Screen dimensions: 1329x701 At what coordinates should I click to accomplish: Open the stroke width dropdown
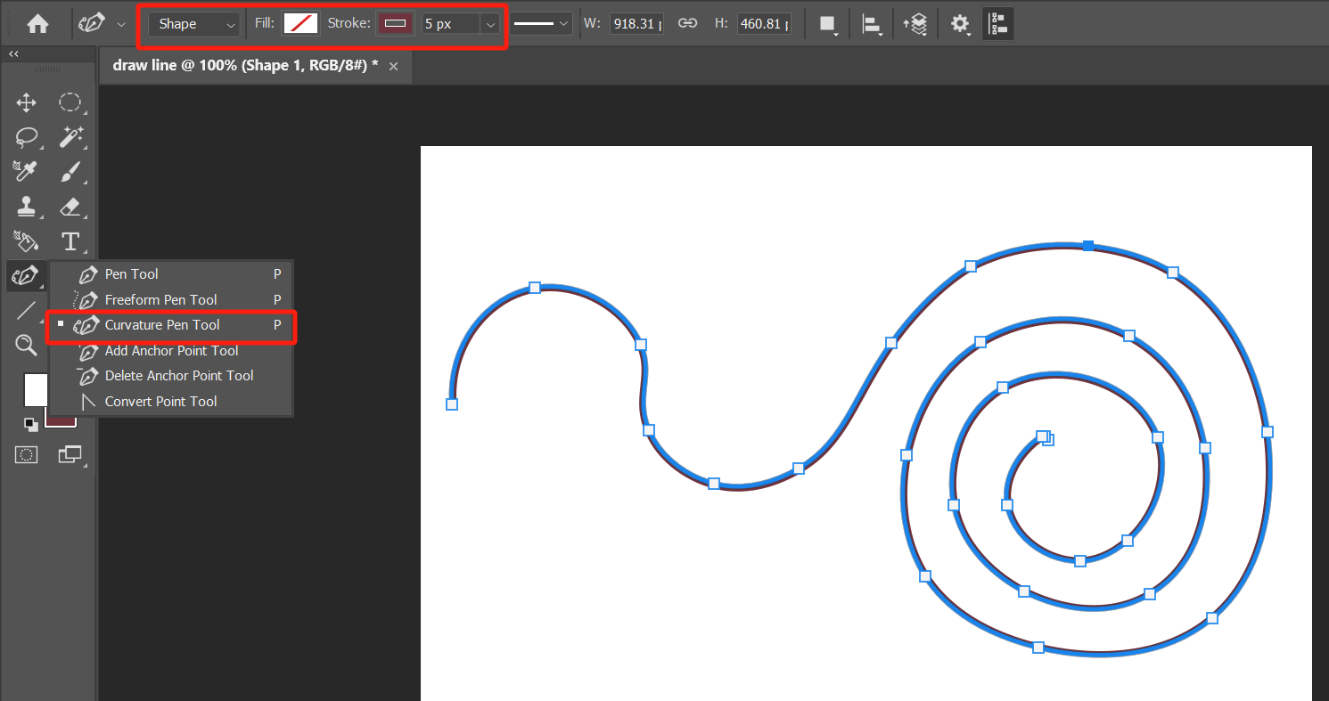click(x=489, y=23)
